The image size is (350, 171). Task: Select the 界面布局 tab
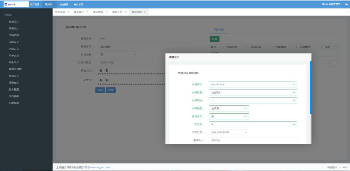point(218,29)
